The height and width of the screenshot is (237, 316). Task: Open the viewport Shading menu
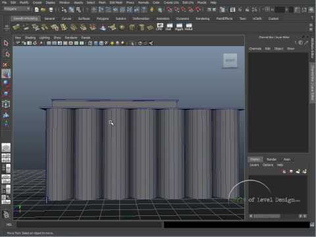click(x=30, y=38)
